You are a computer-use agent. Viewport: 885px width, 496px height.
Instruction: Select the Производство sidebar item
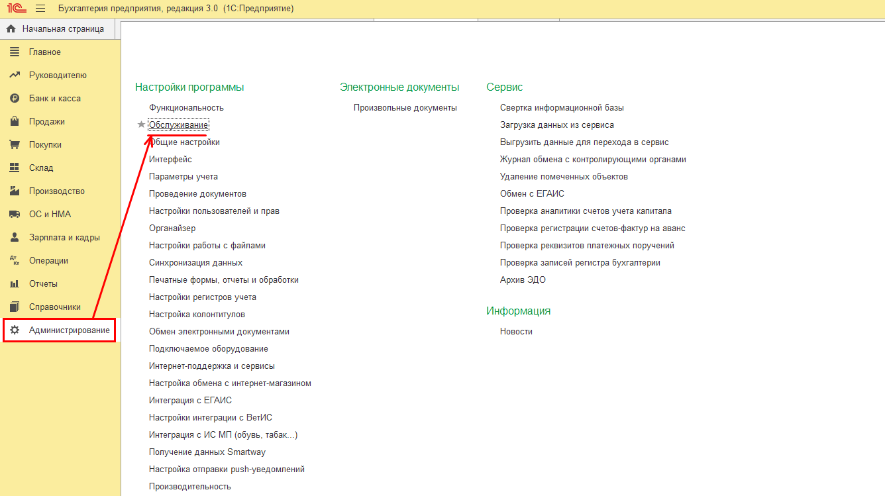58,190
